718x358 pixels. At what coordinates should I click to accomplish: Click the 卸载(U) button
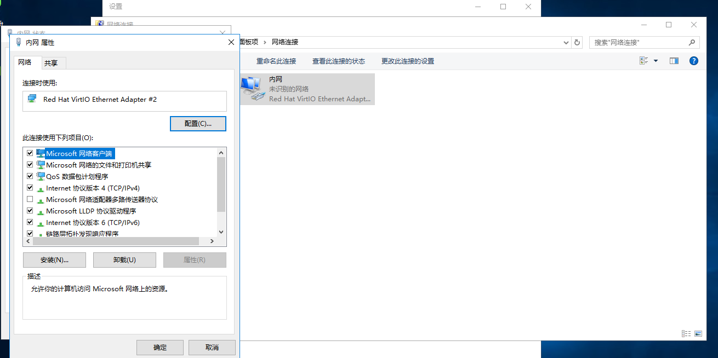124,260
